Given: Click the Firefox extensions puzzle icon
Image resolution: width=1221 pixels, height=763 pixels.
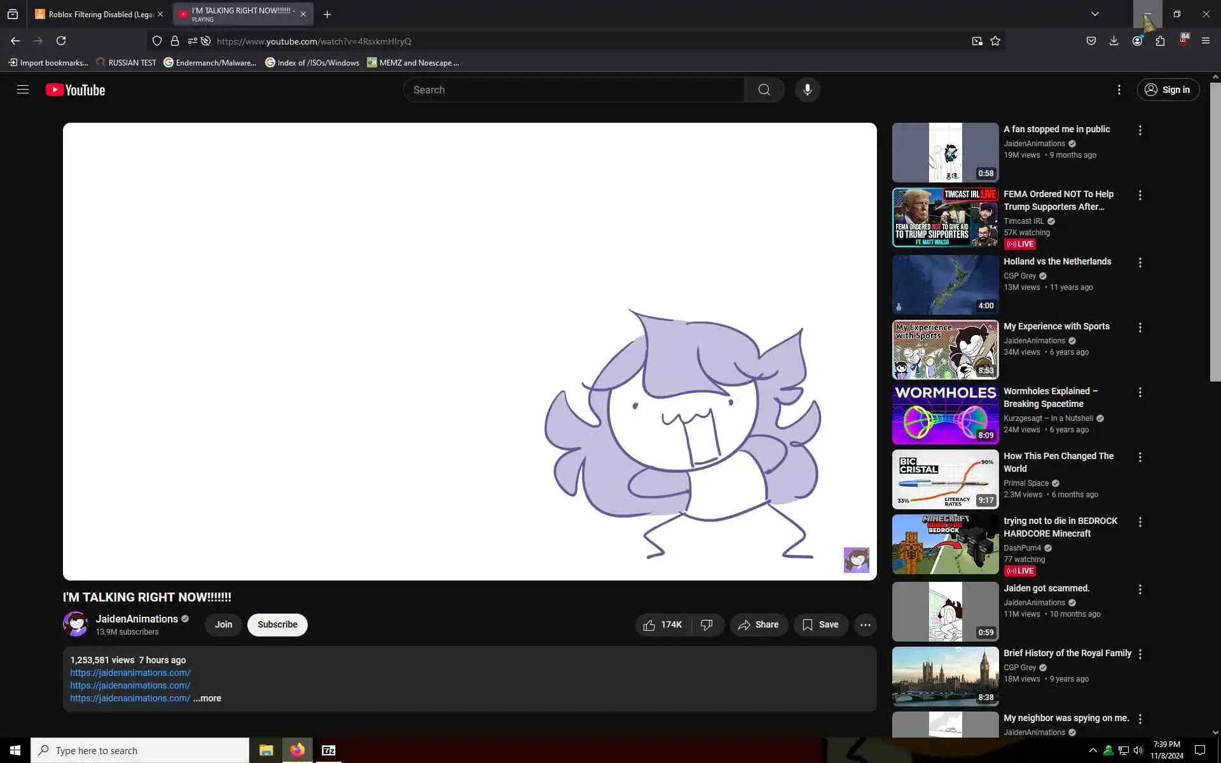Looking at the screenshot, I should pos(1160,41).
